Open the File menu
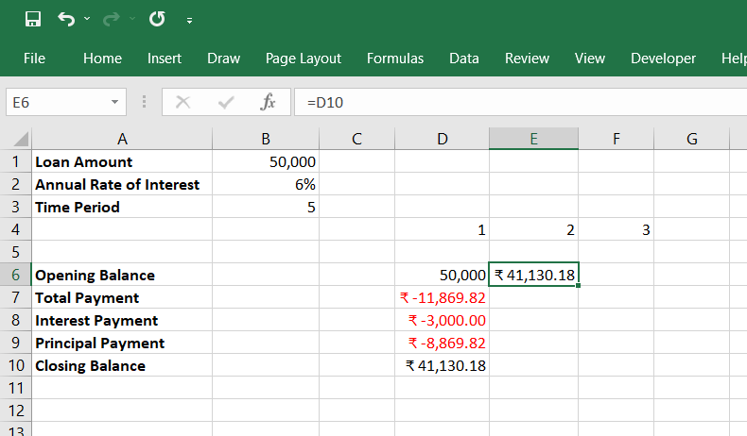747x436 pixels. tap(34, 59)
